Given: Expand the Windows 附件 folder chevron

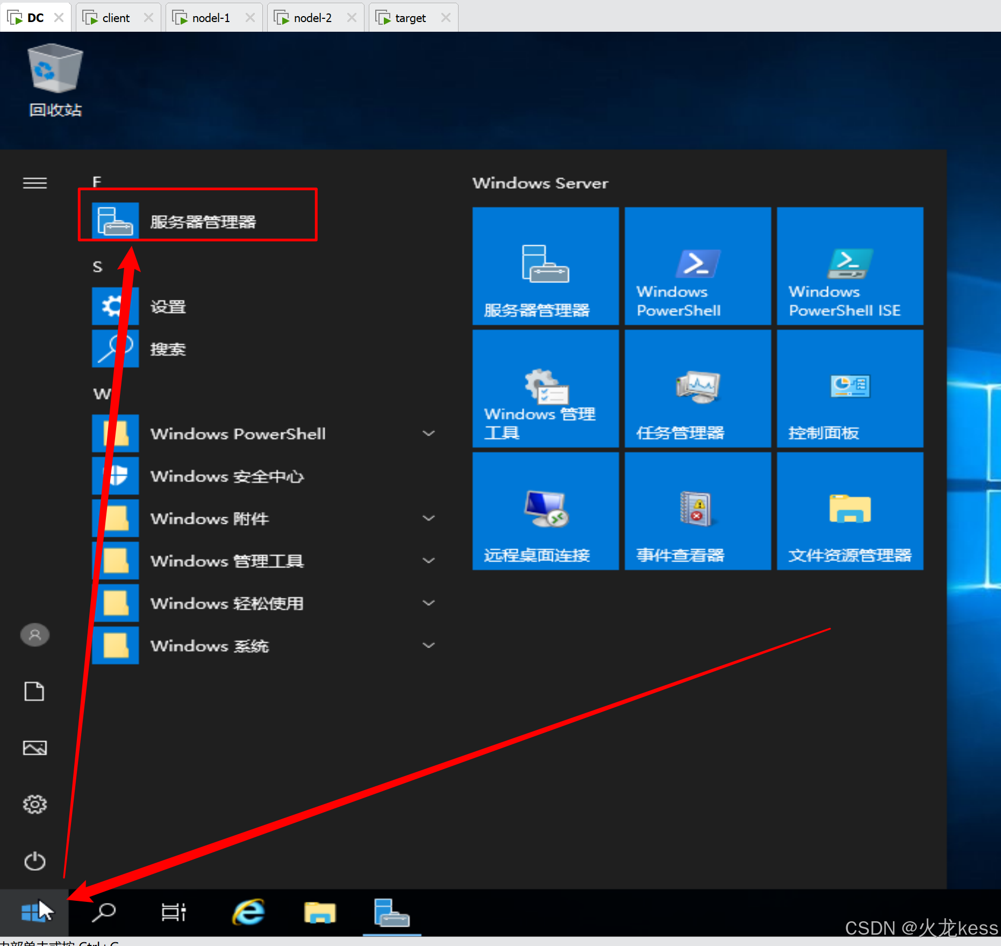Looking at the screenshot, I should pyautogui.click(x=428, y=518).
